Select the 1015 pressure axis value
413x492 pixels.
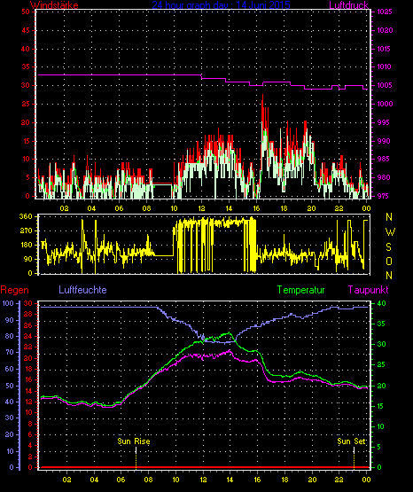[384, 49]
